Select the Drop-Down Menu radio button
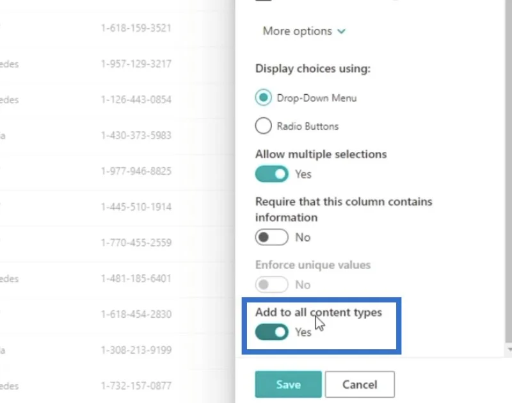Viewport: 512px width, 403px height. (x=264, y=97)
